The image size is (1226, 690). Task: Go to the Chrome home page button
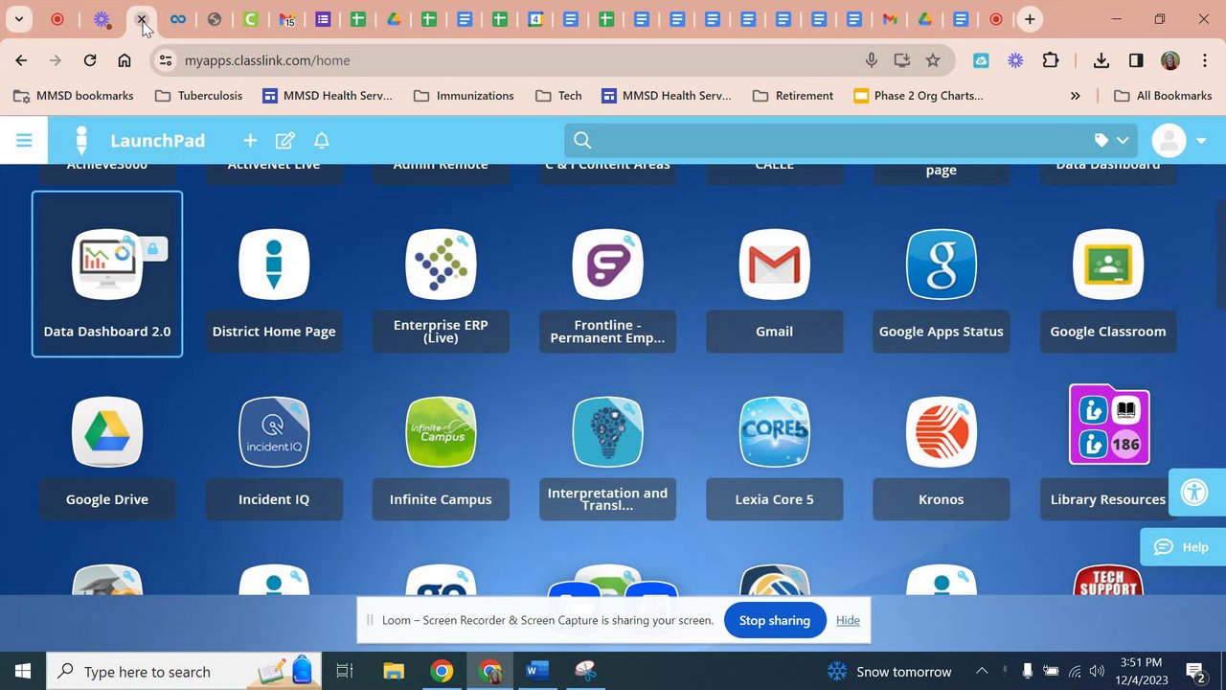click(125, 60)
